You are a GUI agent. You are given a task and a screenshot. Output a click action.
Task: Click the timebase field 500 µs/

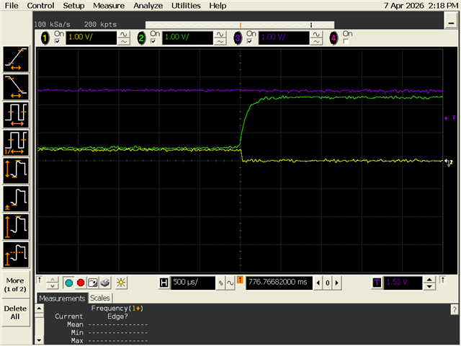(x=193, y=283)
